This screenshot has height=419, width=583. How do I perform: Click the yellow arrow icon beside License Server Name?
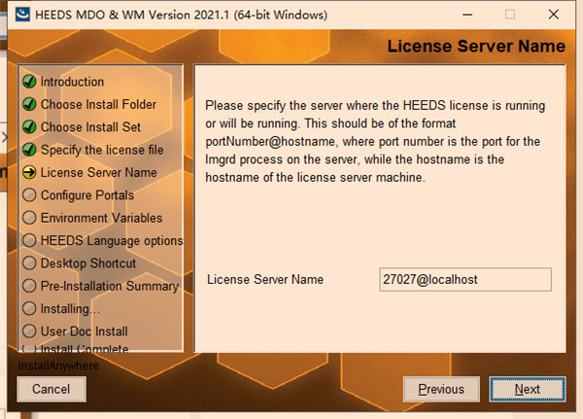(x=29, y=172)
